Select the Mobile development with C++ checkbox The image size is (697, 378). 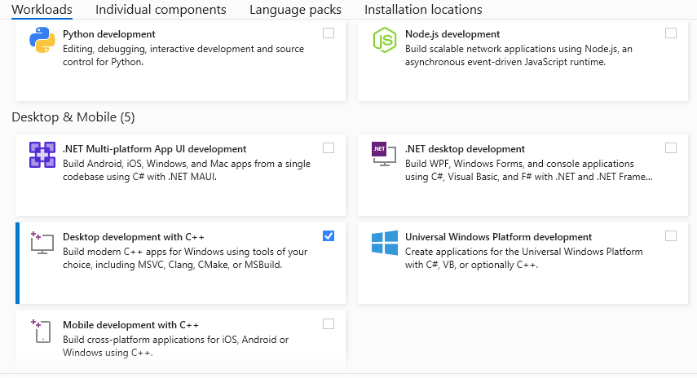pos(329,324)
